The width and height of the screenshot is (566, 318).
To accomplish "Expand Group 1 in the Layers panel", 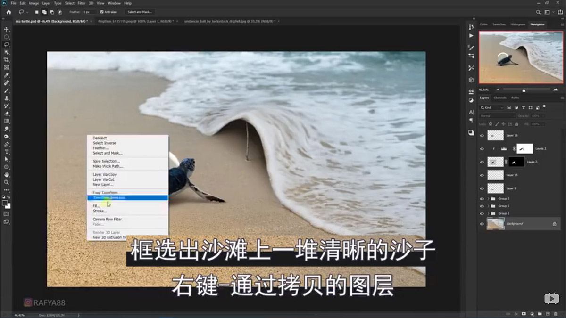I will [488, 214].
